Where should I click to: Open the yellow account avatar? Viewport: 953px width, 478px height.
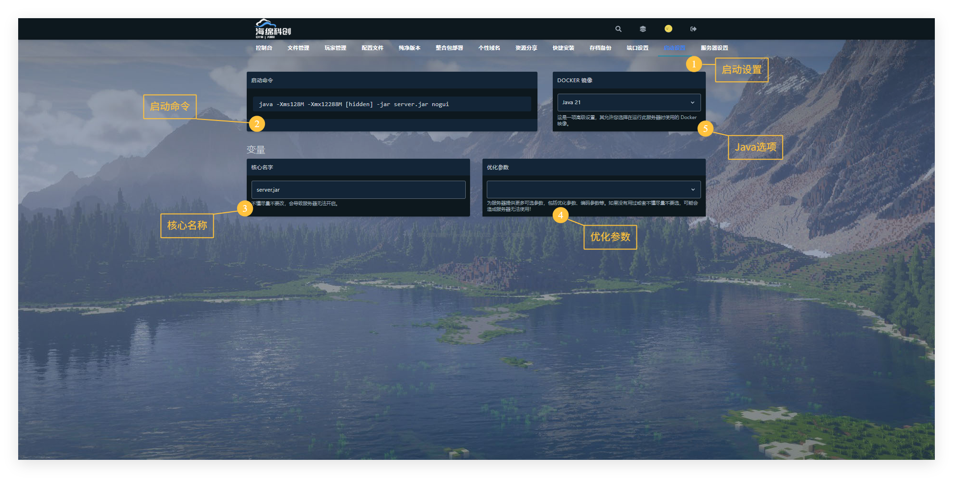[668, 29]
